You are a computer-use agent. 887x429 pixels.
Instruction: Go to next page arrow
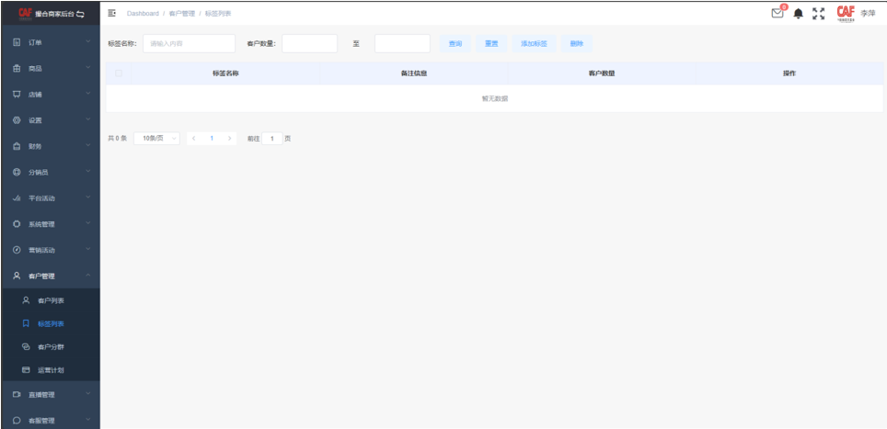point(229,139)
